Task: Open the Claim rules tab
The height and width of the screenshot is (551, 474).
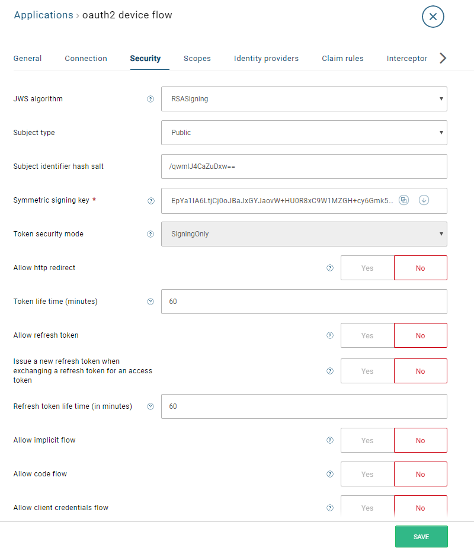Action: (342, 58)
